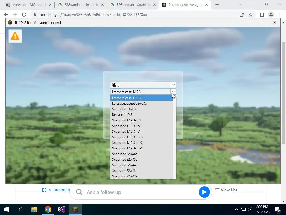The width and height of the screenshot is (286, 215).
Task: Switch to Minecraft – MC-Launcher browser tab
Action: pyautogui.click(x=28, y=5)
